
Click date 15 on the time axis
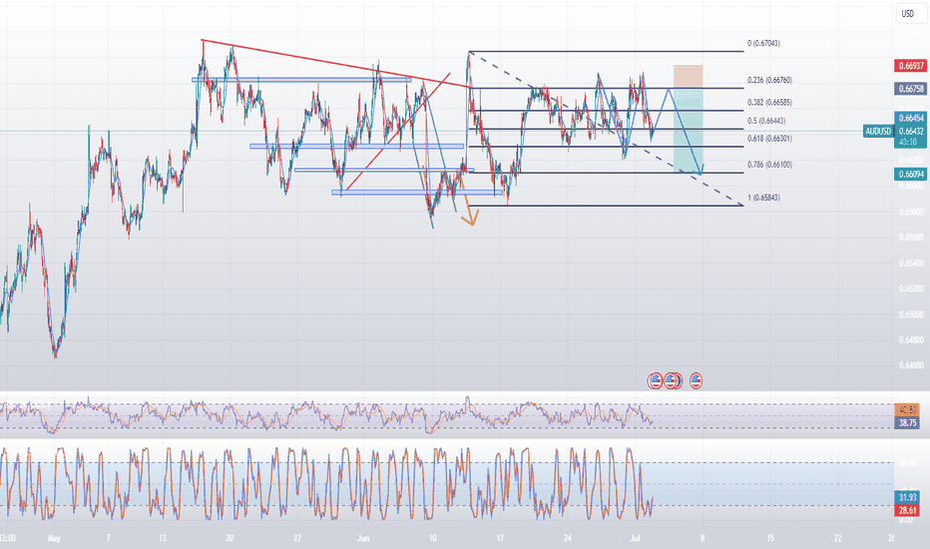pyautogui.click(x=770, y=538)
